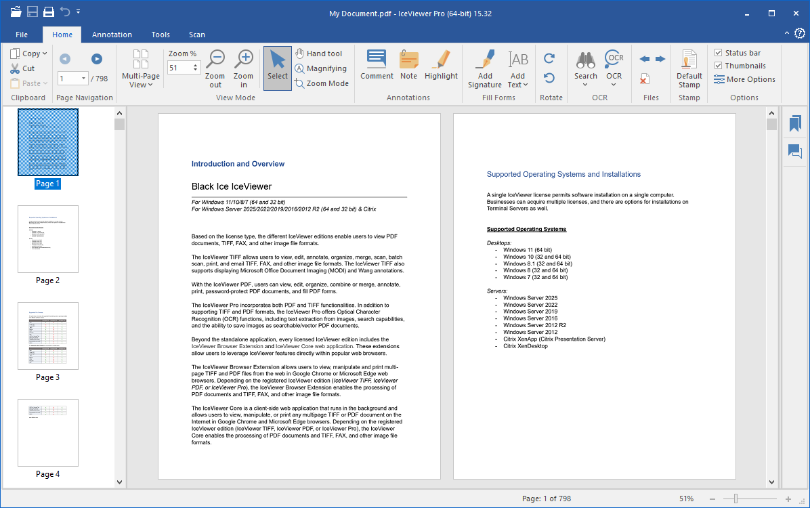Click the Undo arrow icon
Screen dimensions: 810x508
(64, 12)
